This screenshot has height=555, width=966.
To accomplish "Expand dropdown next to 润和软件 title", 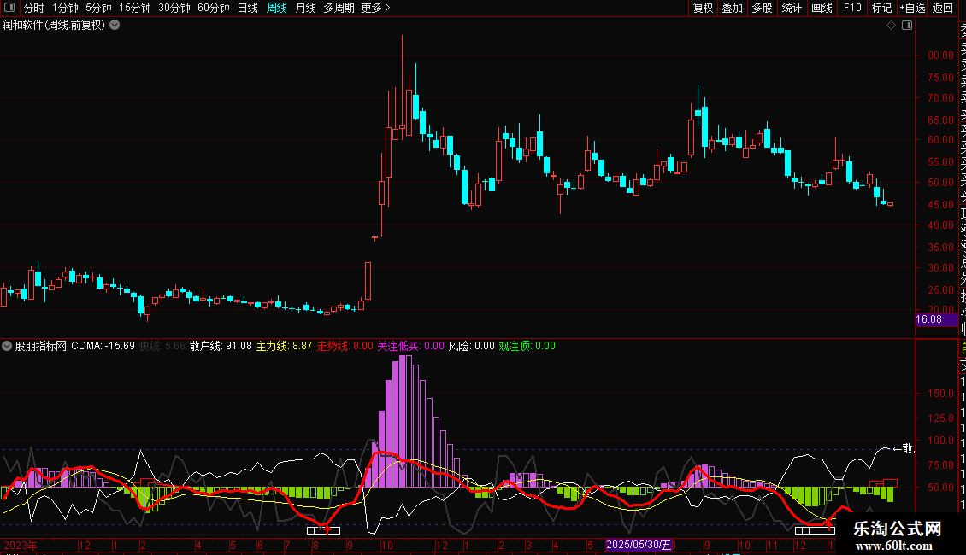I will coord(115,25).
